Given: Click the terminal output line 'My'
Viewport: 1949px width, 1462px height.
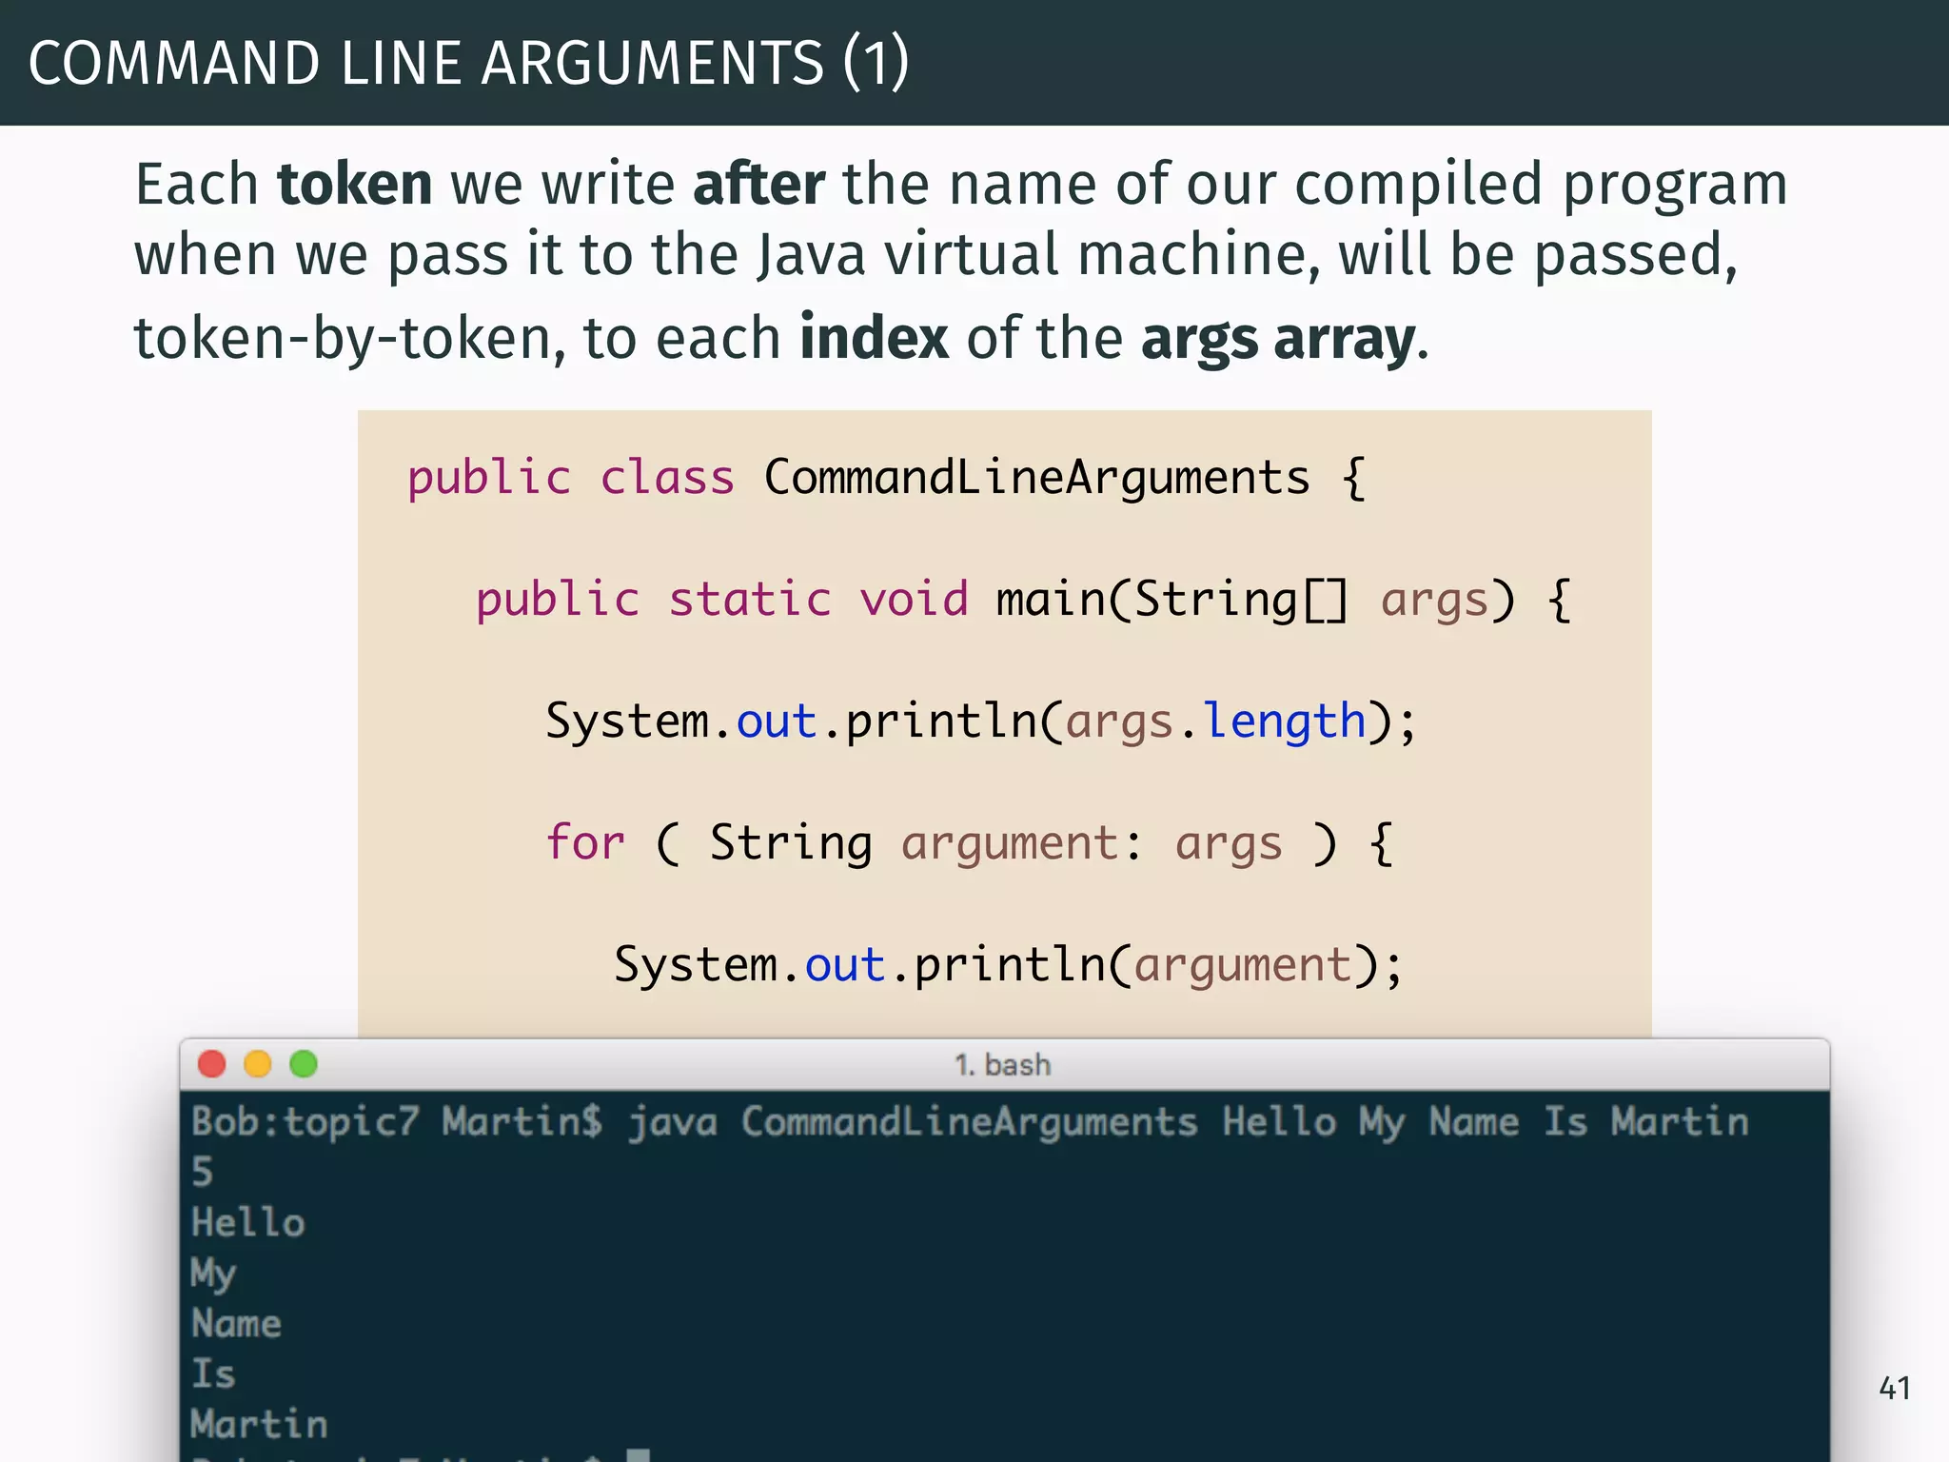Looking at the screenshot, I should pyautogui.click(x=213, y=1274).
